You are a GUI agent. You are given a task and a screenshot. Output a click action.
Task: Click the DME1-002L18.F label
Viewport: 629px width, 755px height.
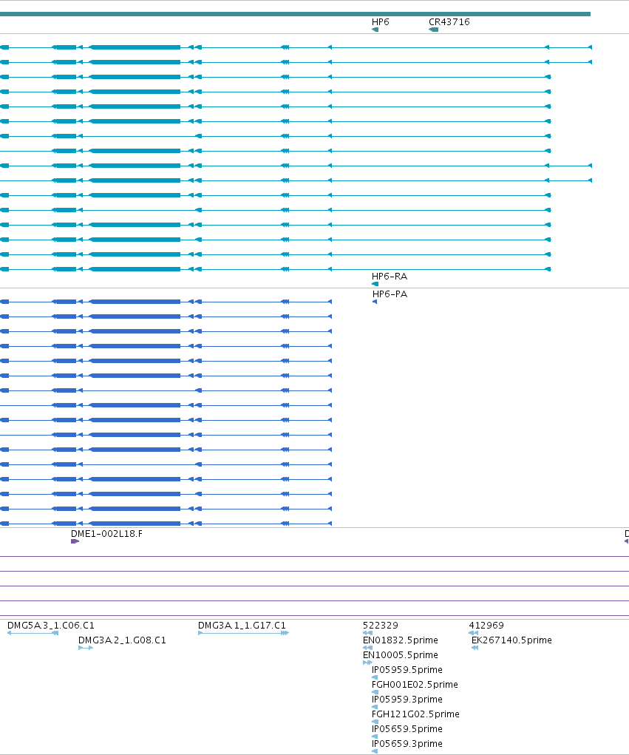(106, 533)
